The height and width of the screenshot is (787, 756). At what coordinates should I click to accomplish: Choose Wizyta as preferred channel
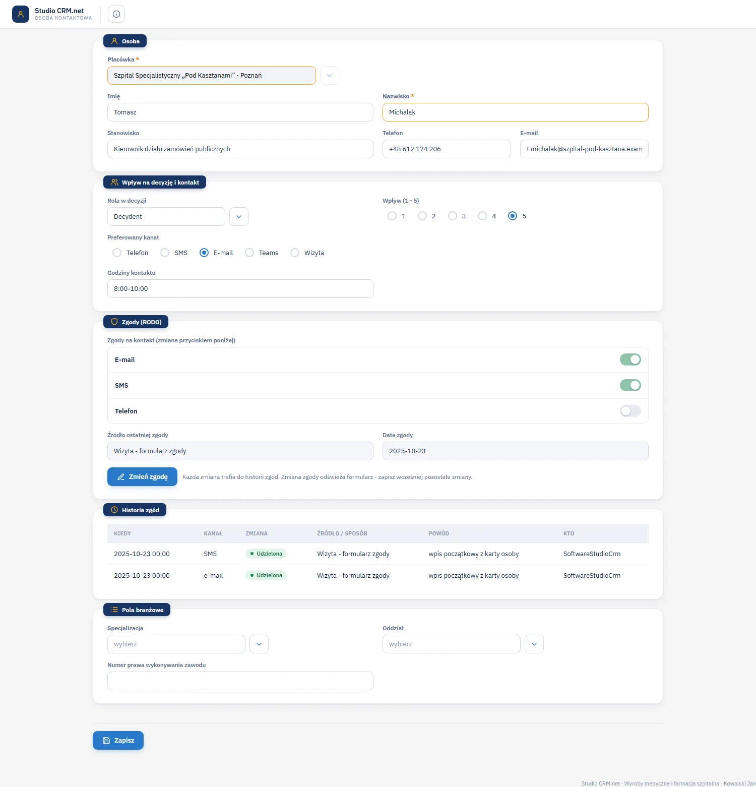(295, 253)
